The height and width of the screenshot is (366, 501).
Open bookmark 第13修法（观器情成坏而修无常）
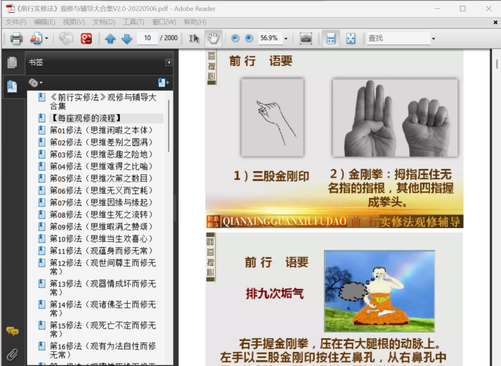pyautogui.click(x=103, y=288)
